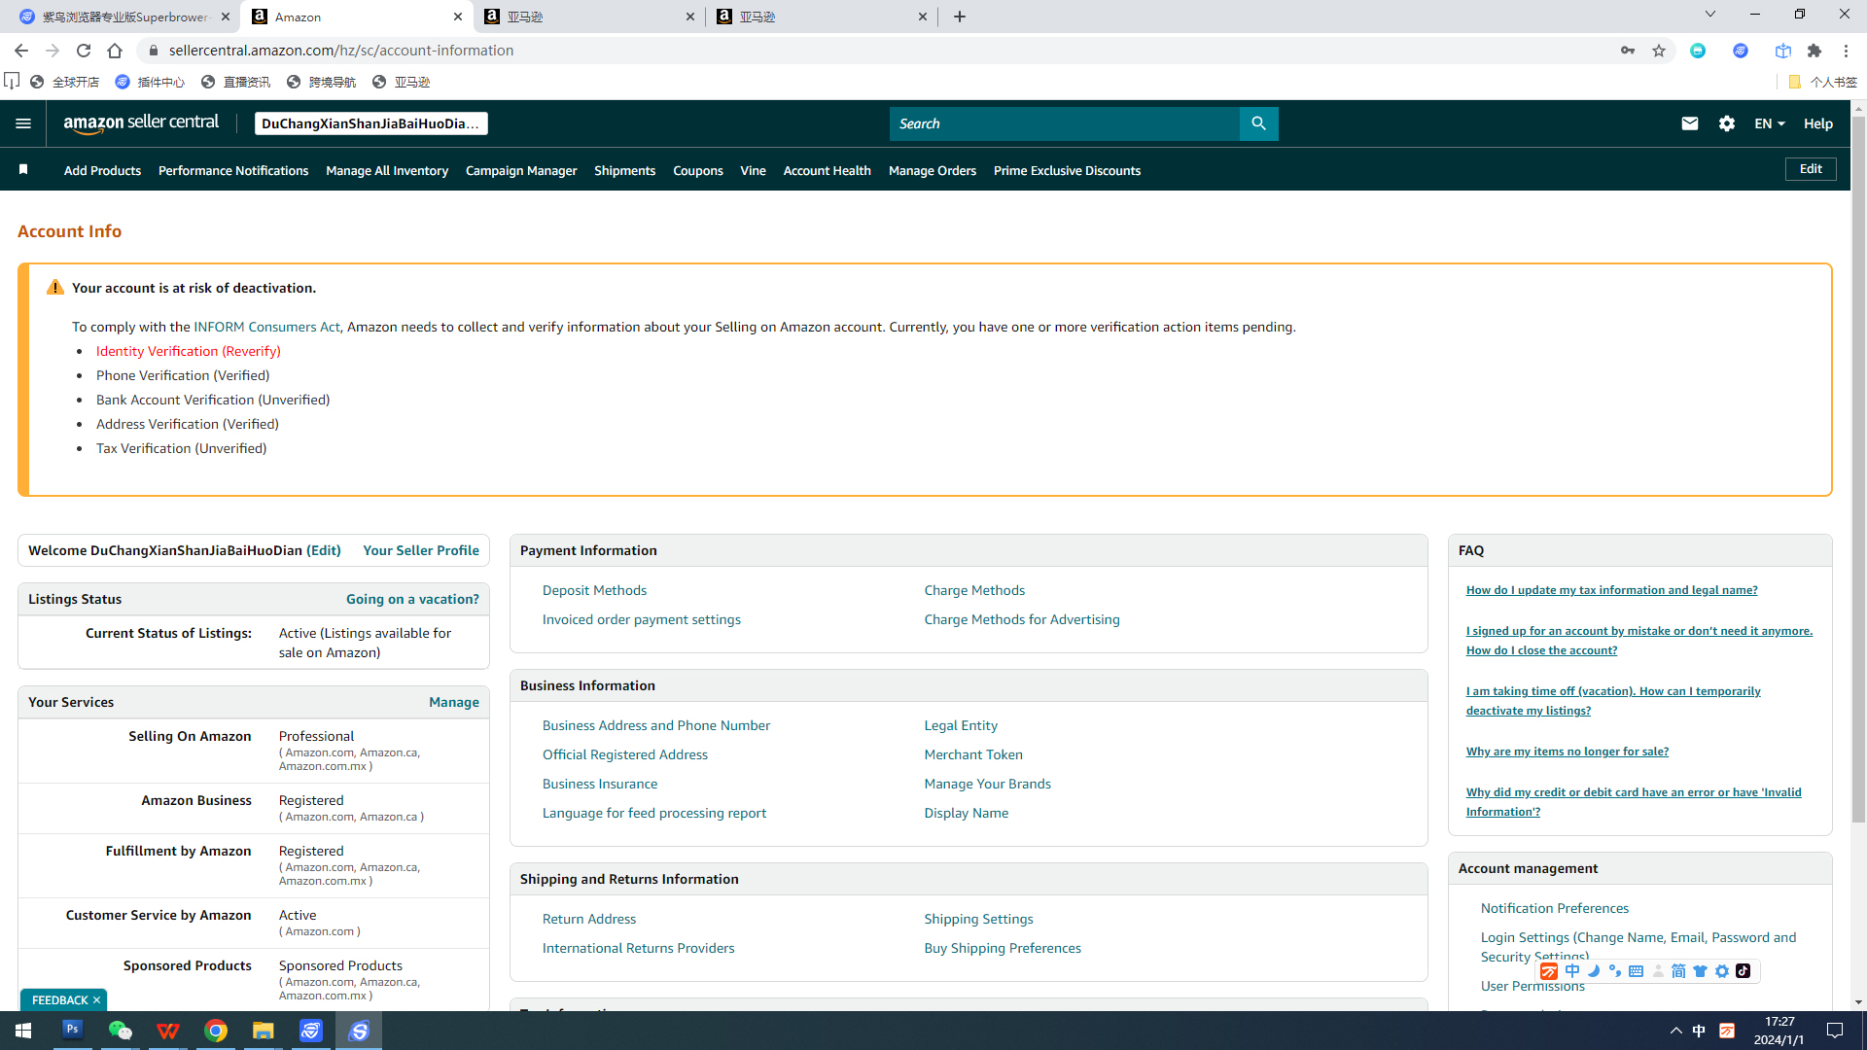This screenshot has height=1050, width=1867.
Task: Click Help in the header
Action: 1817,123
